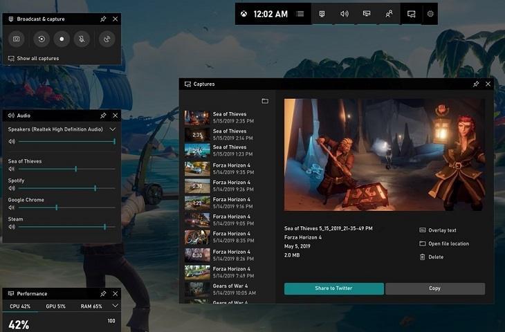505x332 pixels.
Task: Mute Steam audio
Action: (12, 227)
